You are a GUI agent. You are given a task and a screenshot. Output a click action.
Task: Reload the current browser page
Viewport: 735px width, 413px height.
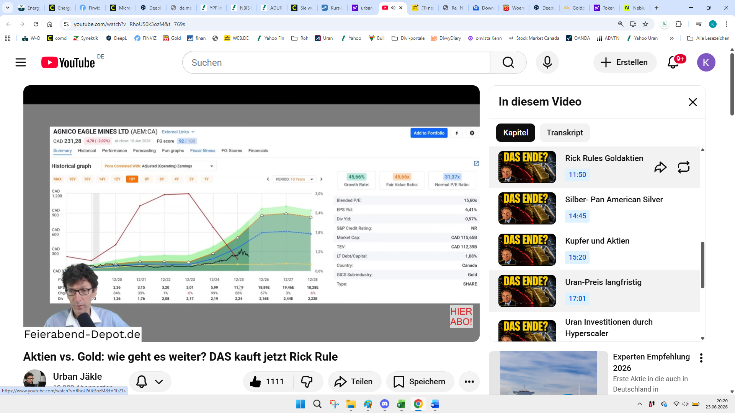pos(36,24)
